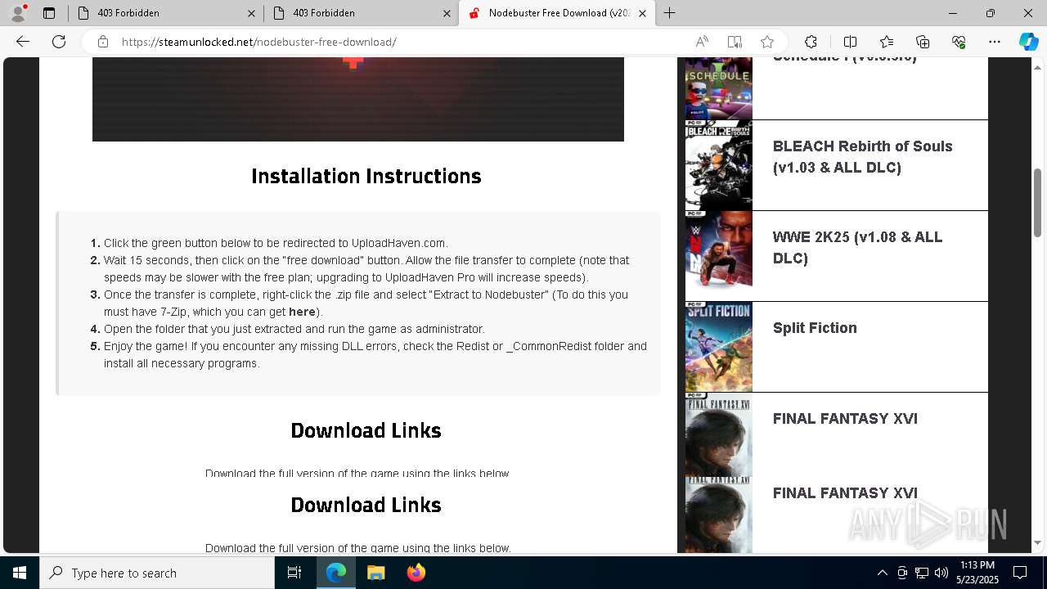Click the game screenshot image above instructions
This screenshot has width=1047, height=589.
coord(357,99)
